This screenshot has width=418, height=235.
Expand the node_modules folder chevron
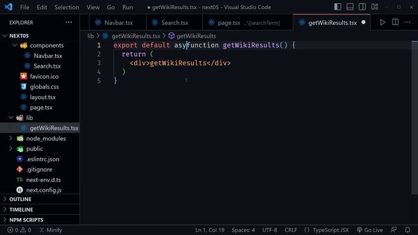(x=11, y=138)
